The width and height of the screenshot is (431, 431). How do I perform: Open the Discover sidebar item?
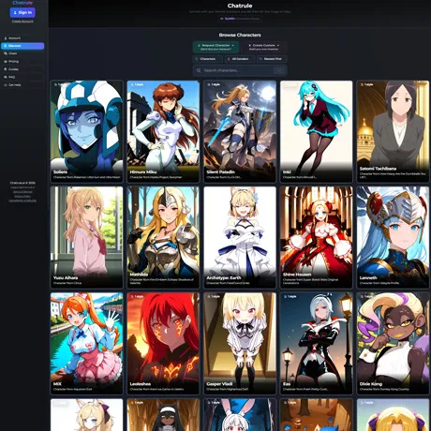tap(22, 46)
